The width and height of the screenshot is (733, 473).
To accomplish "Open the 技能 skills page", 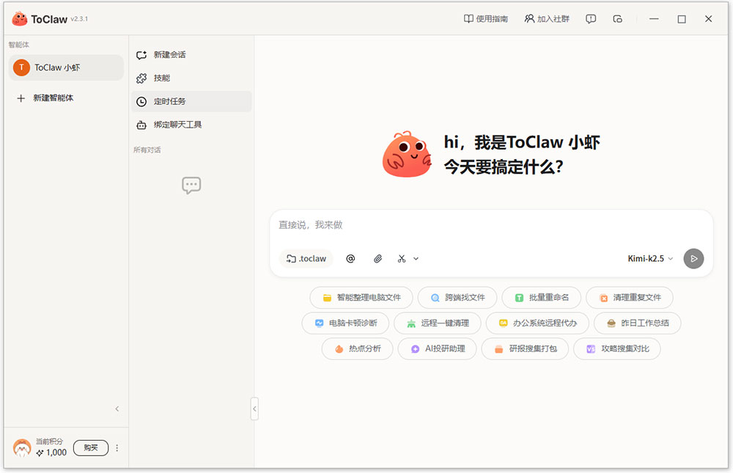I will (x=191, y=78).
